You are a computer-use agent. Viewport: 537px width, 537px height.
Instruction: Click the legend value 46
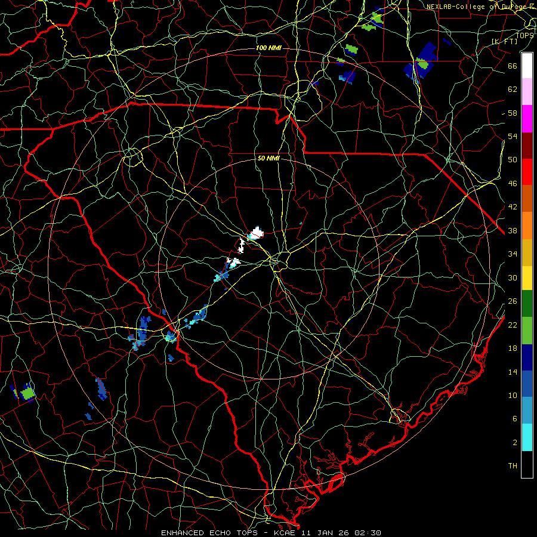click(513, 184)
